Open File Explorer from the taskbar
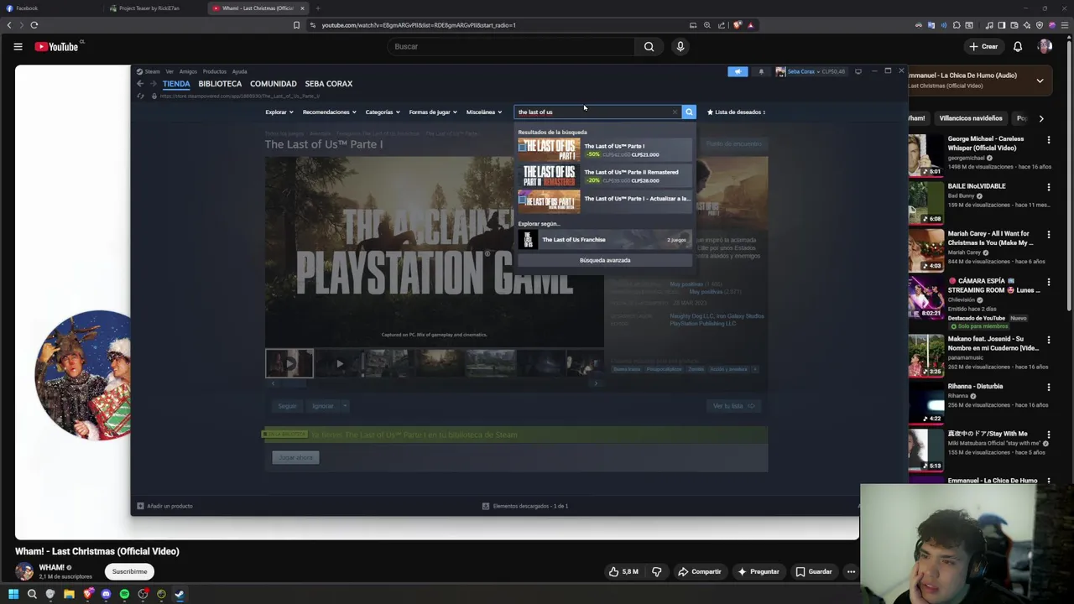 [69, 594]
